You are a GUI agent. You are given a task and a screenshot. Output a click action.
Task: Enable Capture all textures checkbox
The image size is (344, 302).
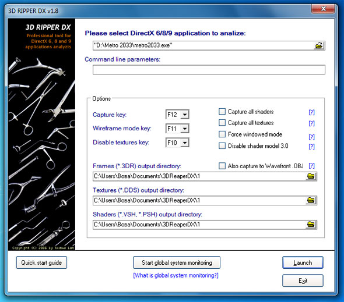[222, 122]
